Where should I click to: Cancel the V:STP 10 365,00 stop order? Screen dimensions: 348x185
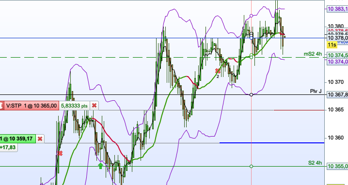94,106
